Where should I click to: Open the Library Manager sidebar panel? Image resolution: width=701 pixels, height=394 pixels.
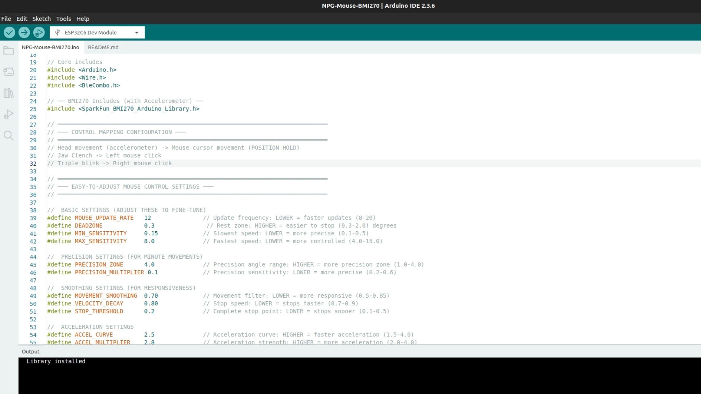coord(9,93)
